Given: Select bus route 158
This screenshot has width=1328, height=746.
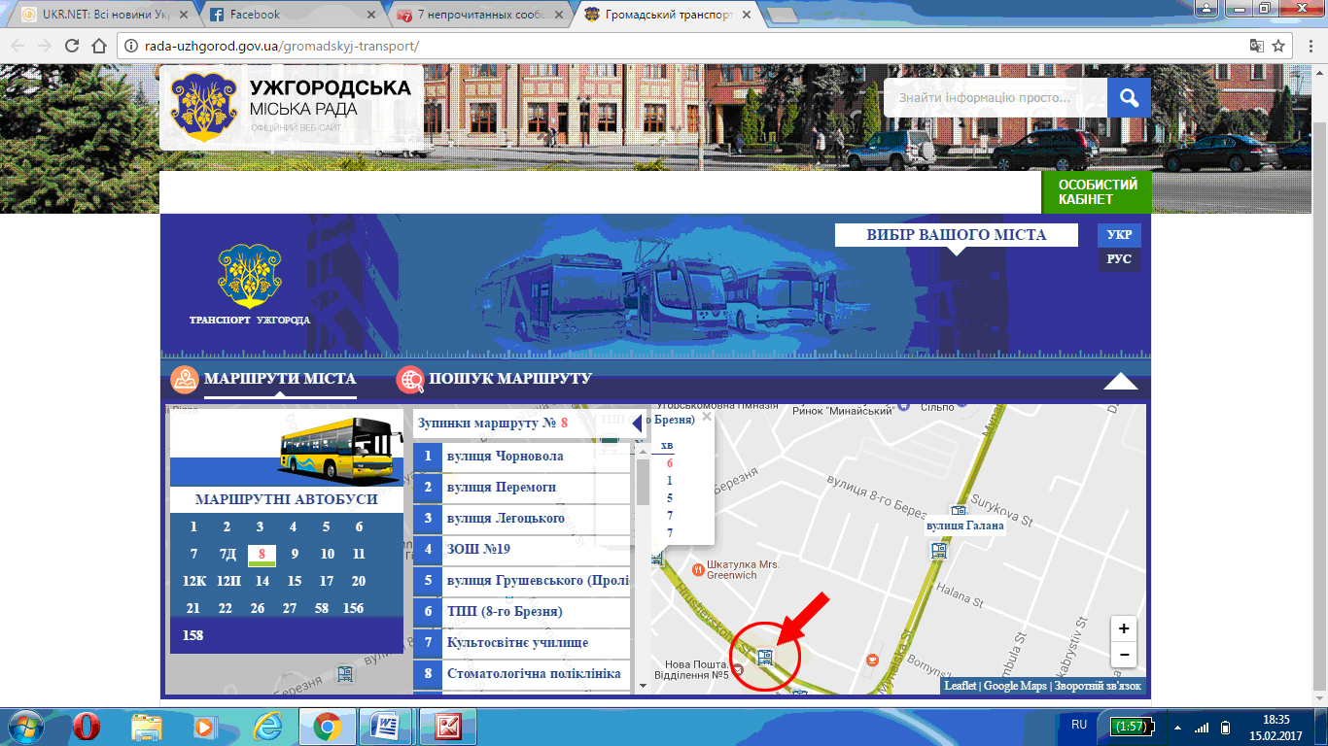Looking at the screenshot, I should click(x=193, y=636).
